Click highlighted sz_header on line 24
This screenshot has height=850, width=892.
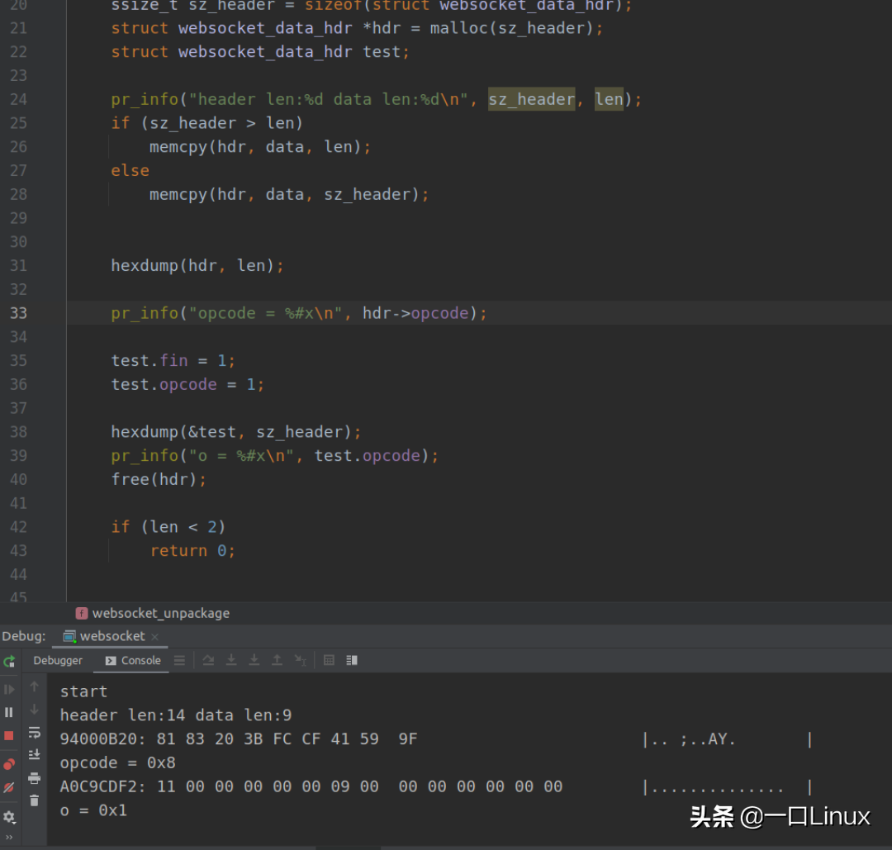[531, 100]
